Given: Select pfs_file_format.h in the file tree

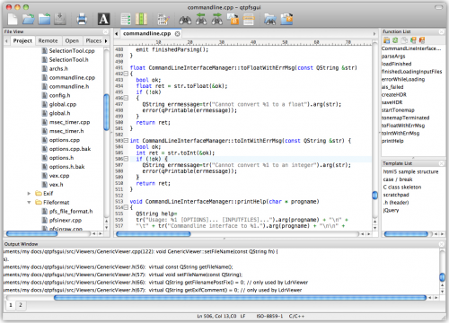Looking at the screenshot, I should [x=71, y=212].
